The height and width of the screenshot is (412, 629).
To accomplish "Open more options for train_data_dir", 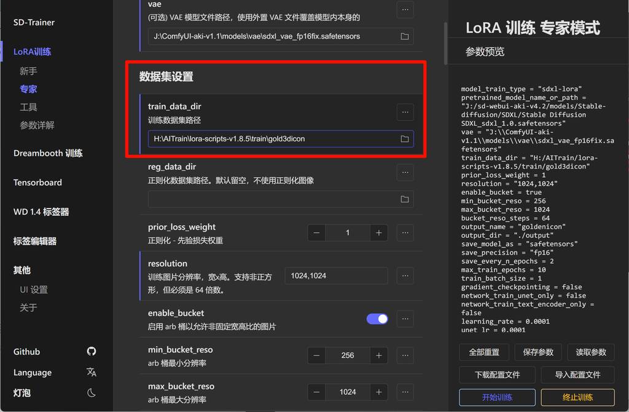I will point(405,112).
